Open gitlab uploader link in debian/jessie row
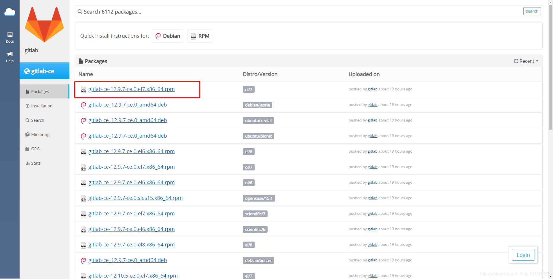The image size is (553, 279). (x=372, y=105)
